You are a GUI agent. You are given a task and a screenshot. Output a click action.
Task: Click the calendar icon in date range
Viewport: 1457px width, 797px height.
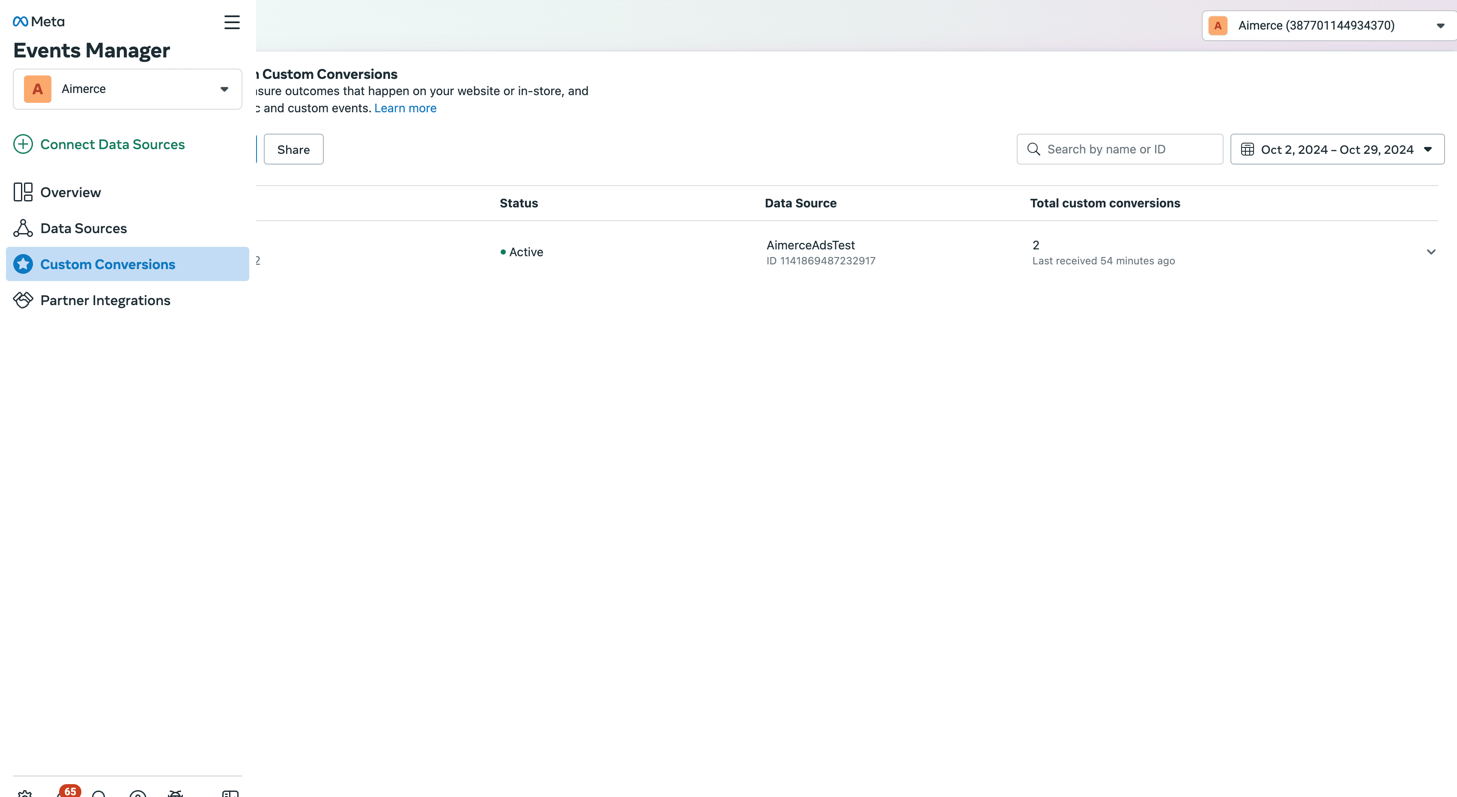1247,150
